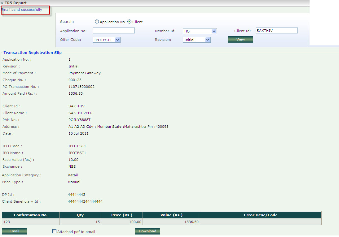Select the Application No search radio button
The width and height of the screenshot is (339, 237).
click(x=97, y=22)
